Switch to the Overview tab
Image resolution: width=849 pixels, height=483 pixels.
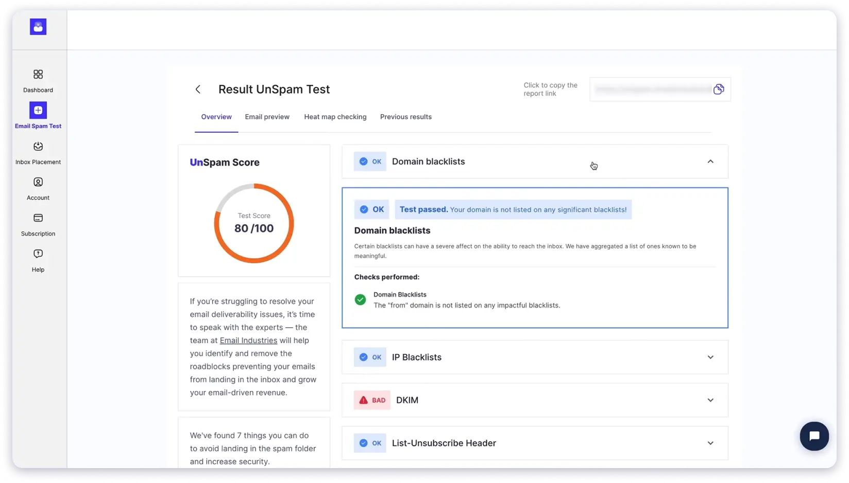216,117
